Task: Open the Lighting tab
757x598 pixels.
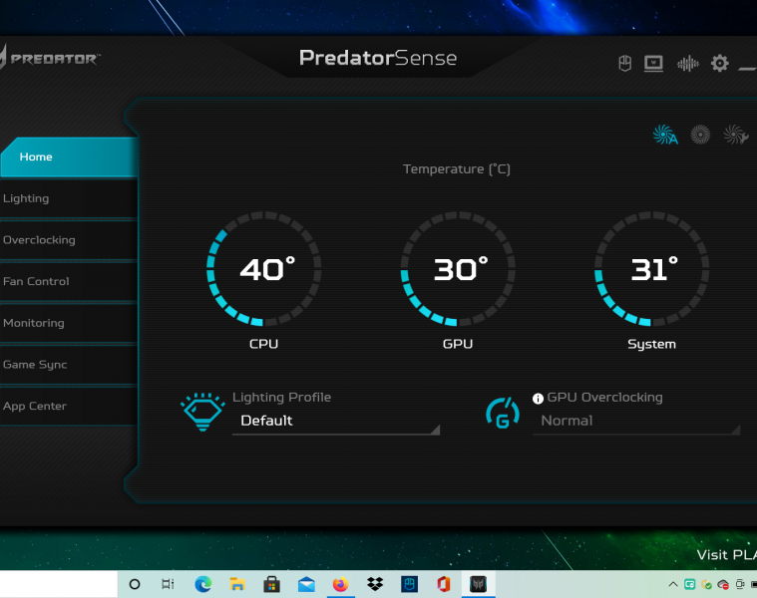Action: click(x=69, y=198)
